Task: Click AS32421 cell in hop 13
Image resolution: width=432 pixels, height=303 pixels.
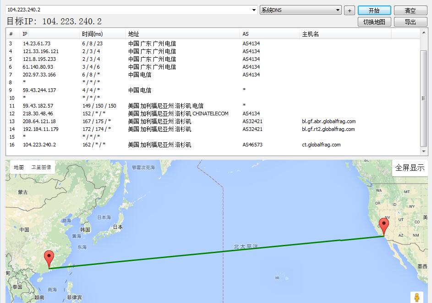Action: (x=252, y=121)
